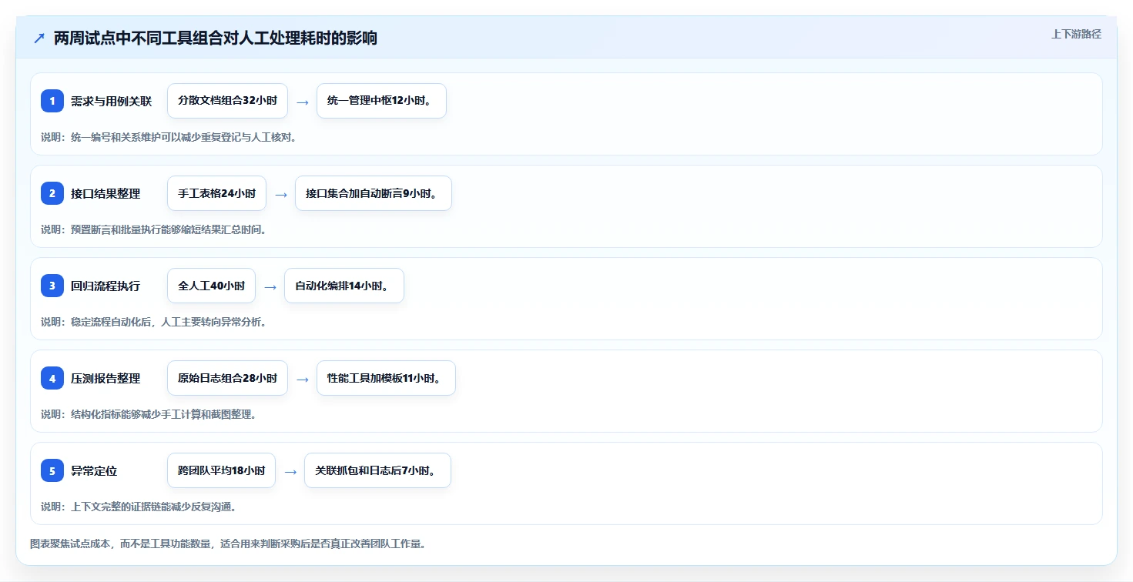This screenshot has width=1133, height=582.
Task: Click the 需求与用例关联 label
Action: [111, 101]
